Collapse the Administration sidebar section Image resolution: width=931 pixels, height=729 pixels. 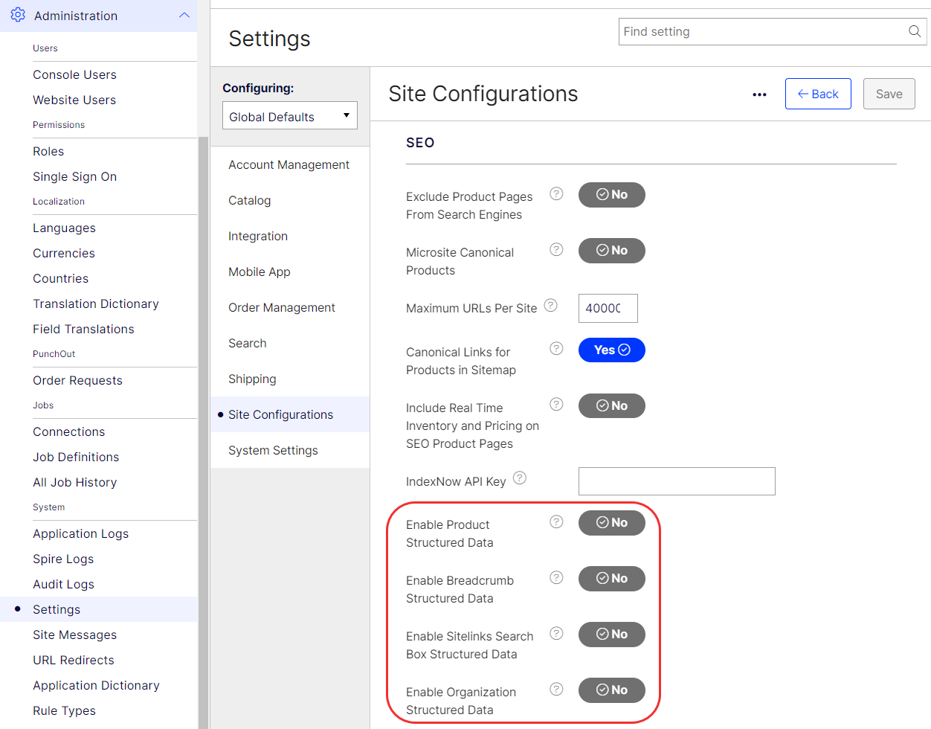coord(184,15)
